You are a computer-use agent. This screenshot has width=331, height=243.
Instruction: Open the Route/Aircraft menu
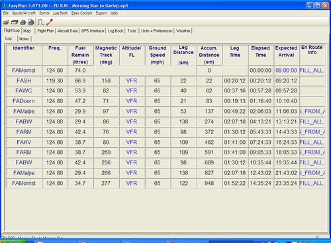(x=24, y=13)
